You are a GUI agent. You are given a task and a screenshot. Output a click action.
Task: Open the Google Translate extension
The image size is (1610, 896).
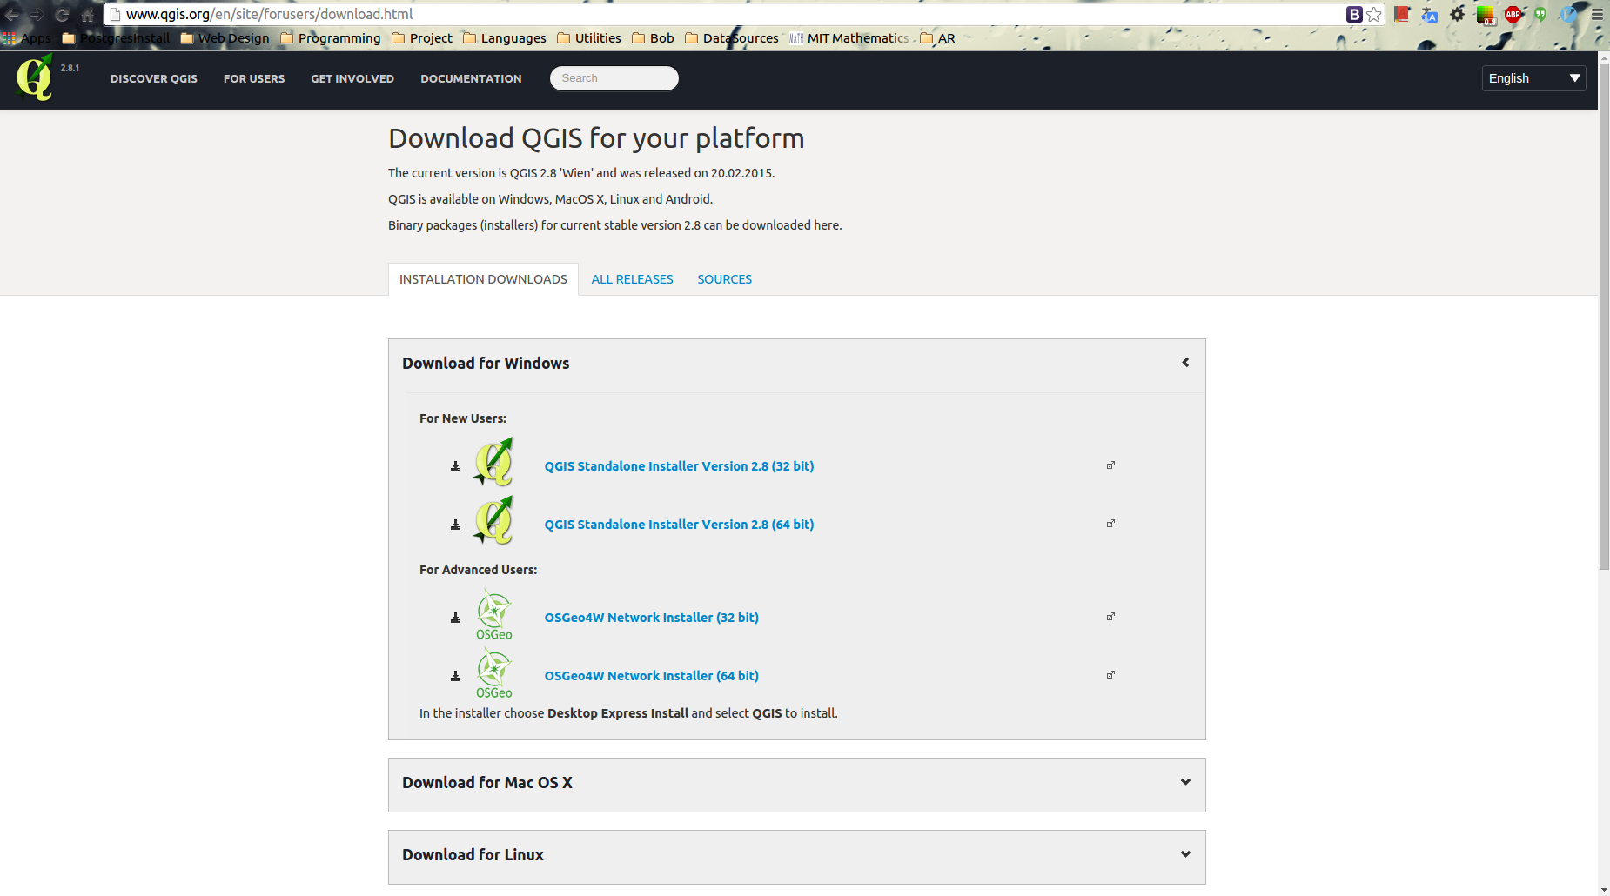(1429, 14)
